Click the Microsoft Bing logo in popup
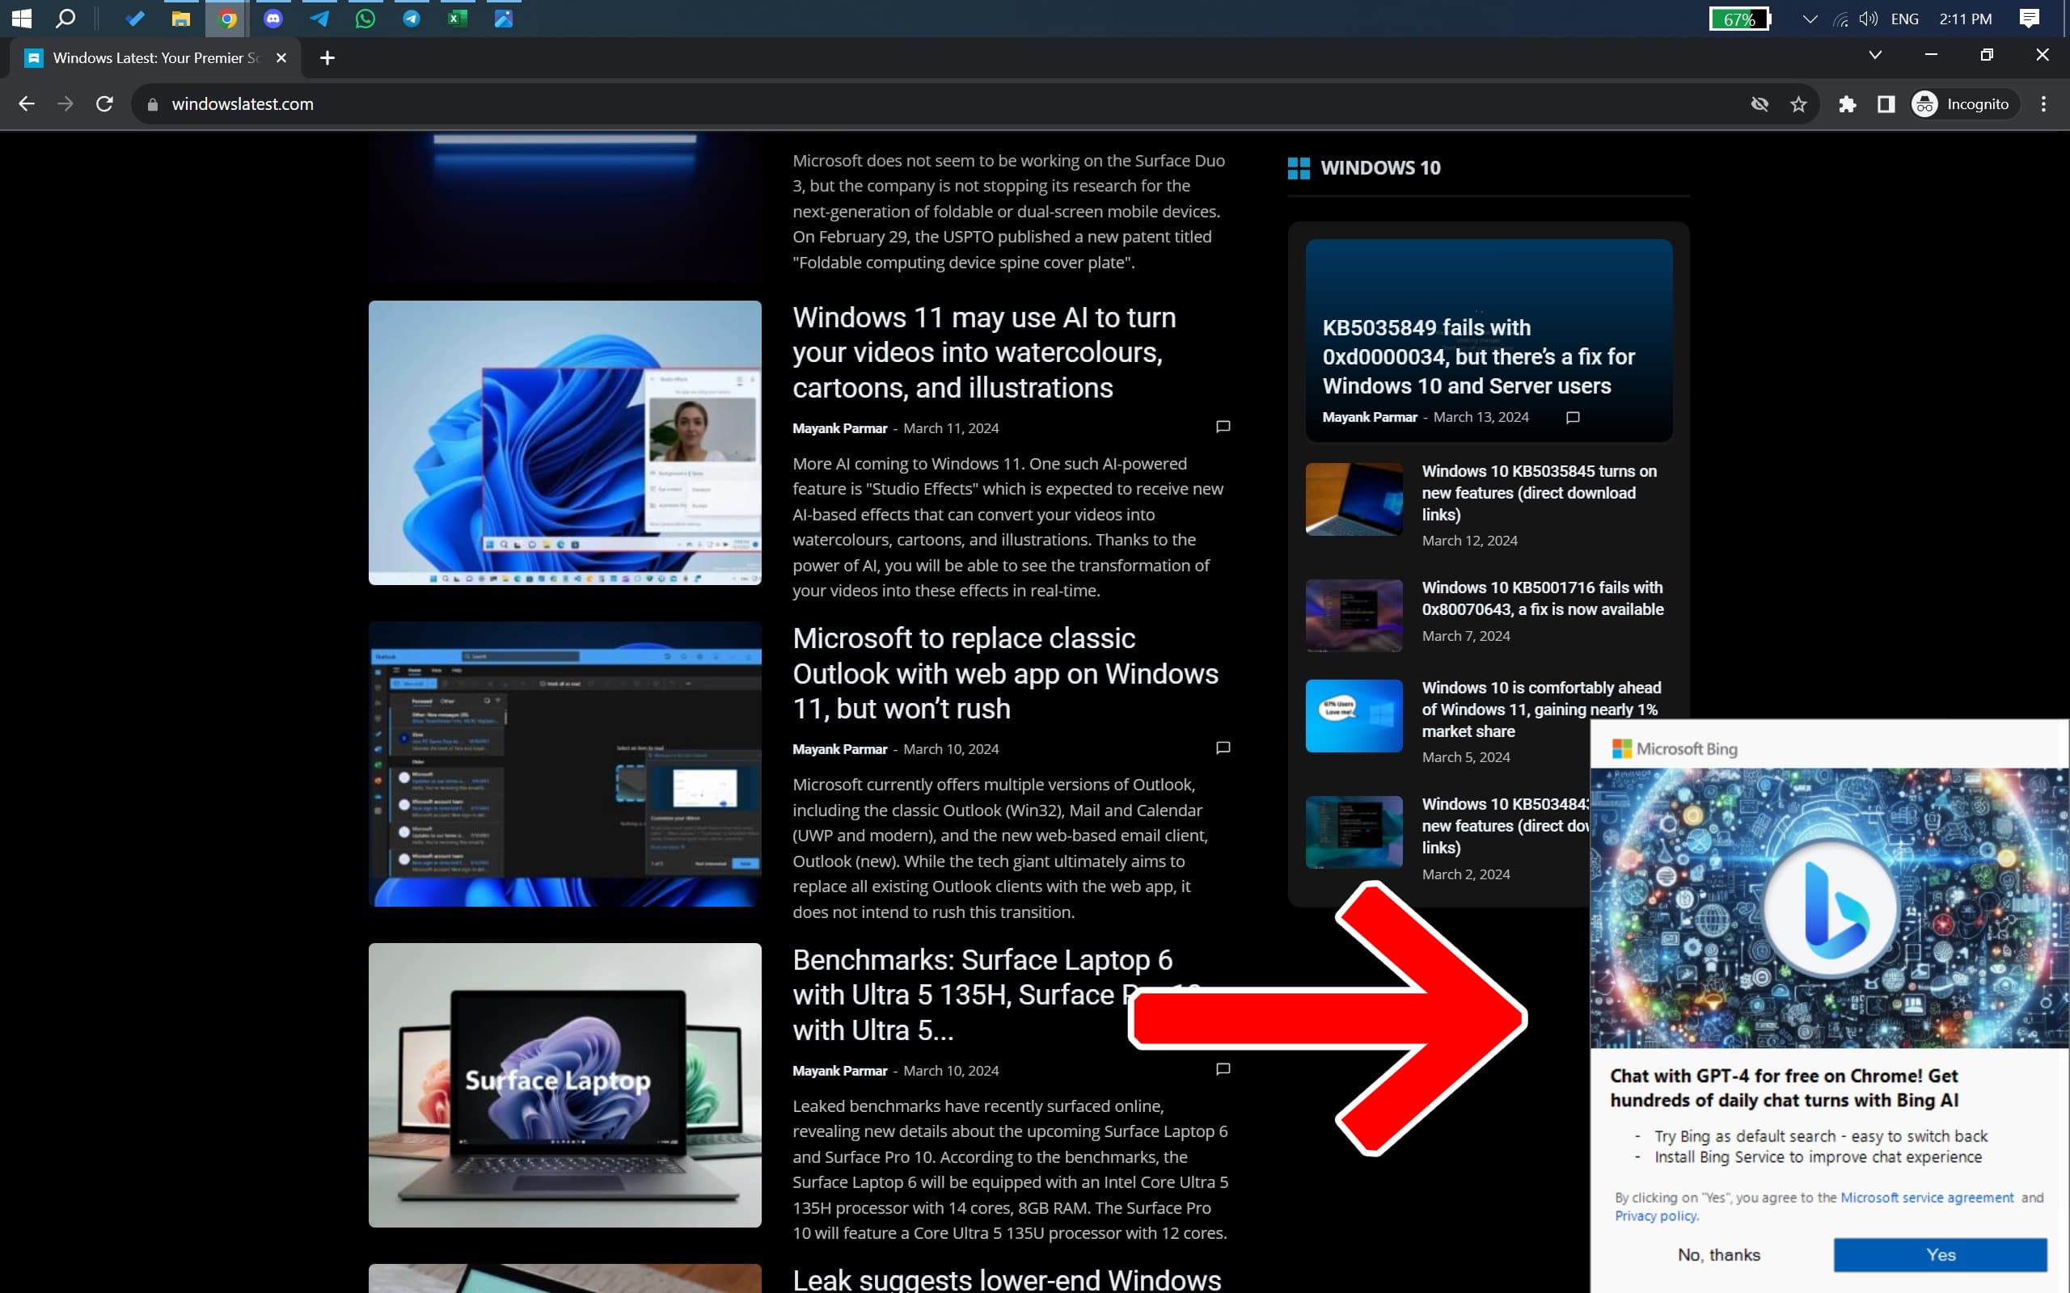Screen dimensions: 2070x1293 [x=1674, y=748]
